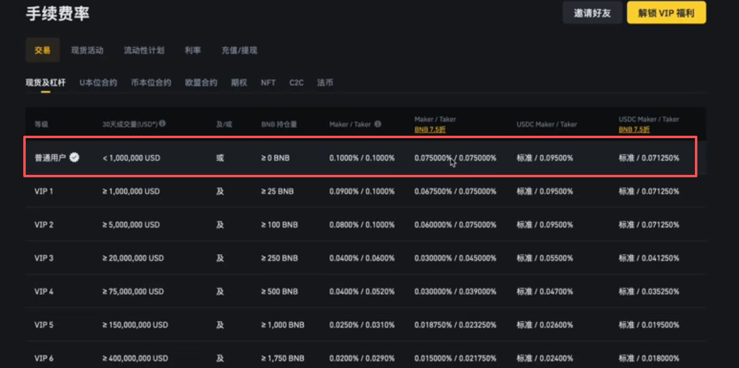Screen dimensions: 739x368
Task: Select the VIP 2 level cell
Action: tap(44, 225)
